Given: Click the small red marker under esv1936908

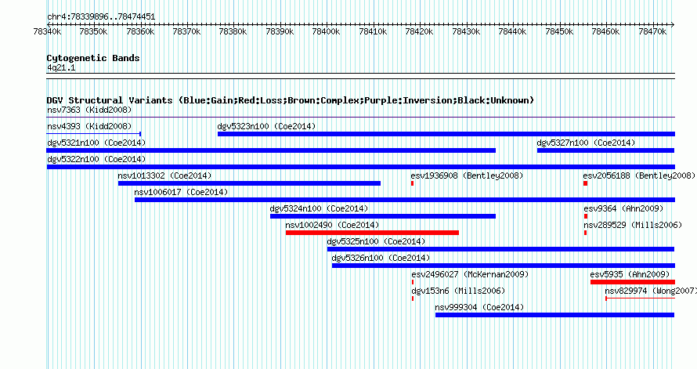Looking at the screenshot, I should point(413,183).
